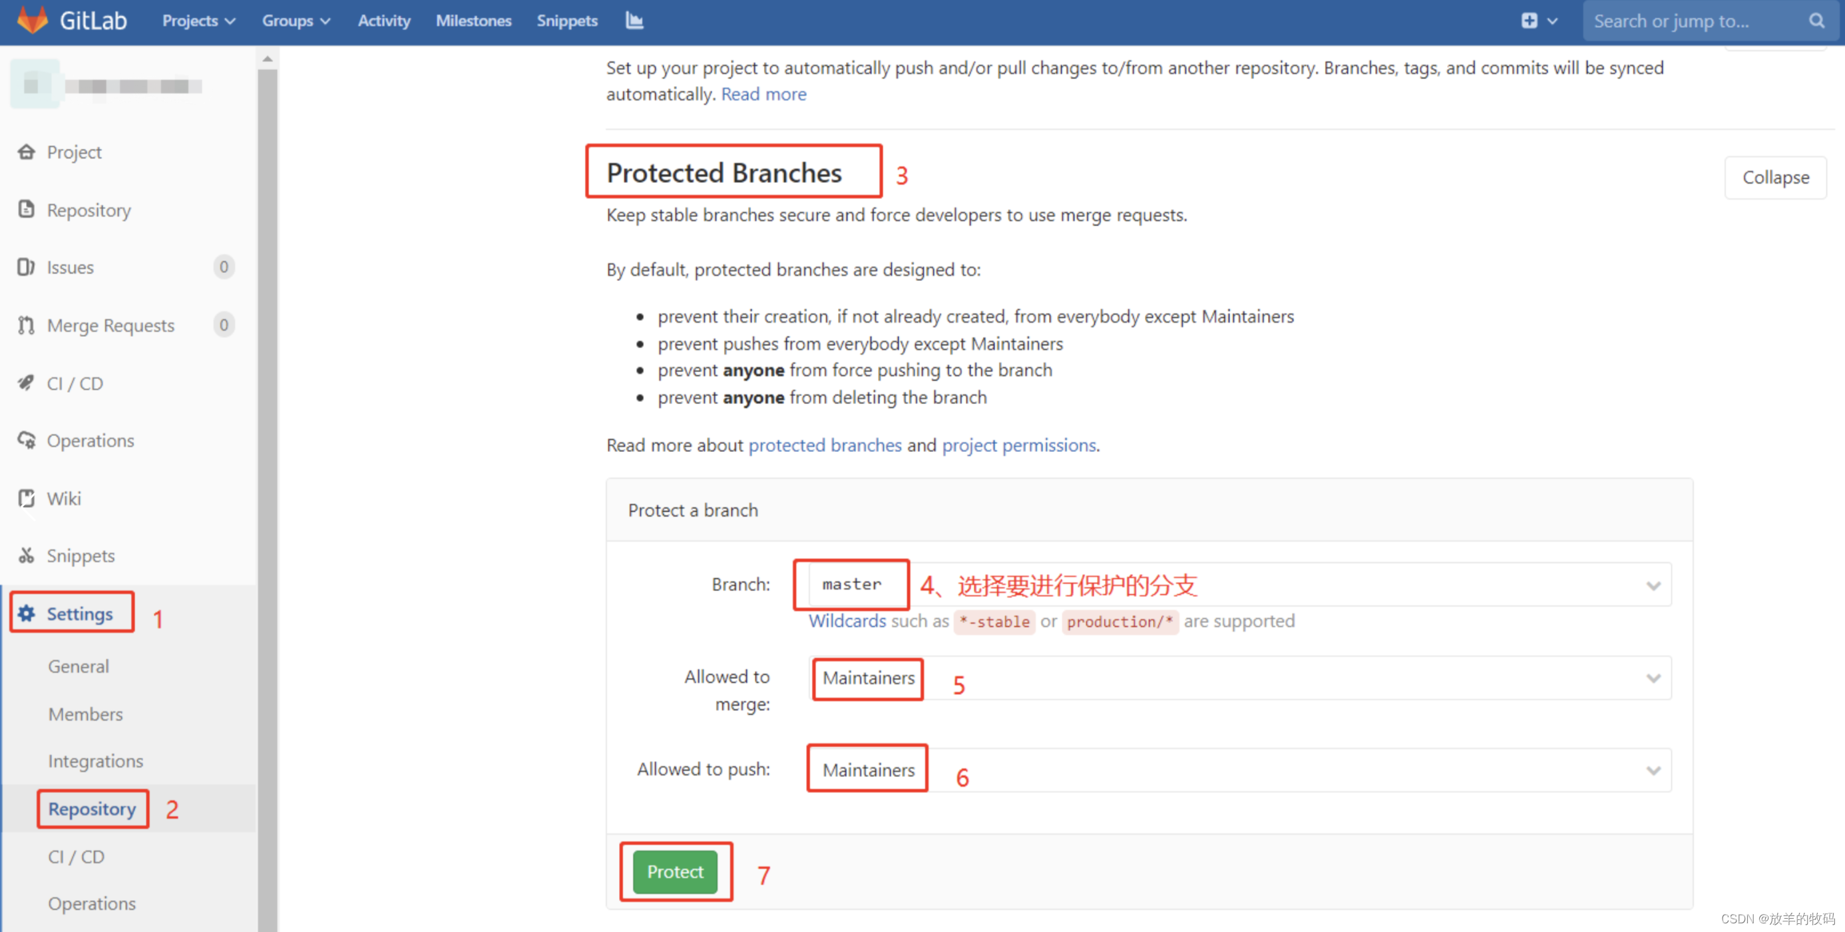
Task: Open Settings in the sidebar
Action: [x=77, y=613]
